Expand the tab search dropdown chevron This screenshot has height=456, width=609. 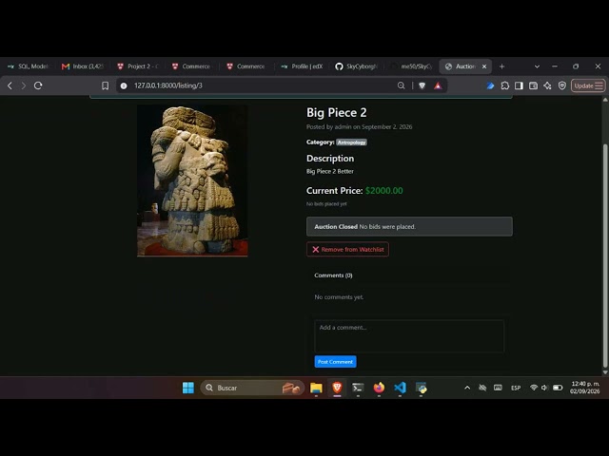(x=537, y=66)
